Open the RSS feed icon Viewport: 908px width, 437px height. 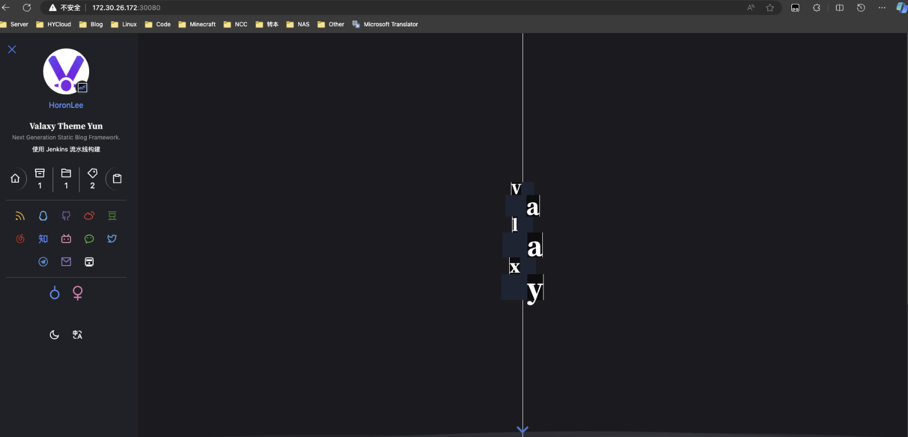point(20,216)
